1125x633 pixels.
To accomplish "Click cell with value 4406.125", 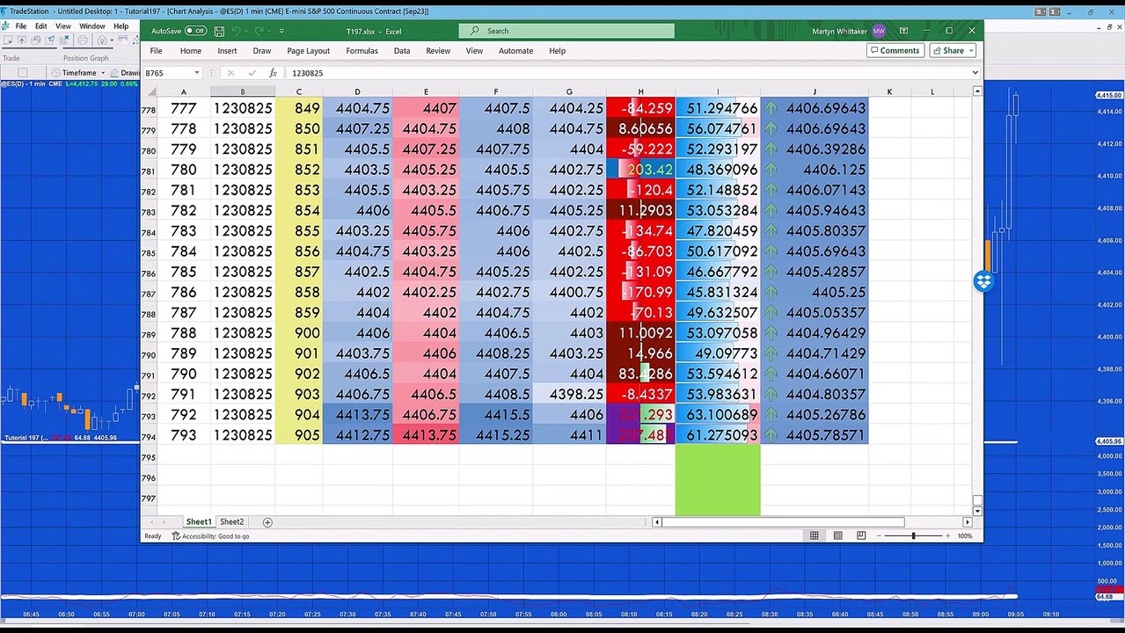I will (x=815, y=170).
